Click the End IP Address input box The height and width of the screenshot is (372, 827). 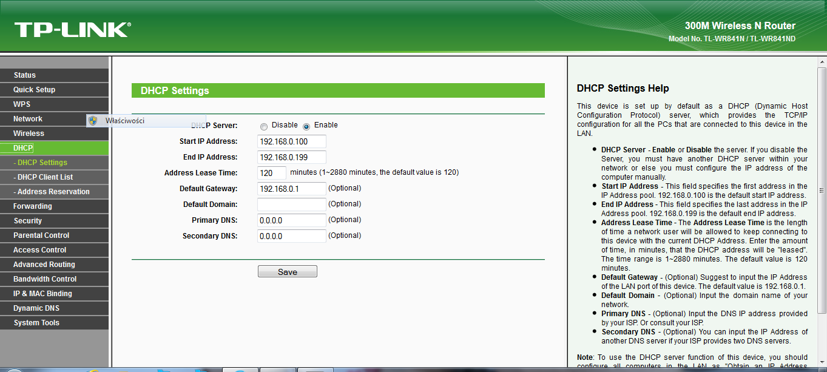click(x=291, y=157)
